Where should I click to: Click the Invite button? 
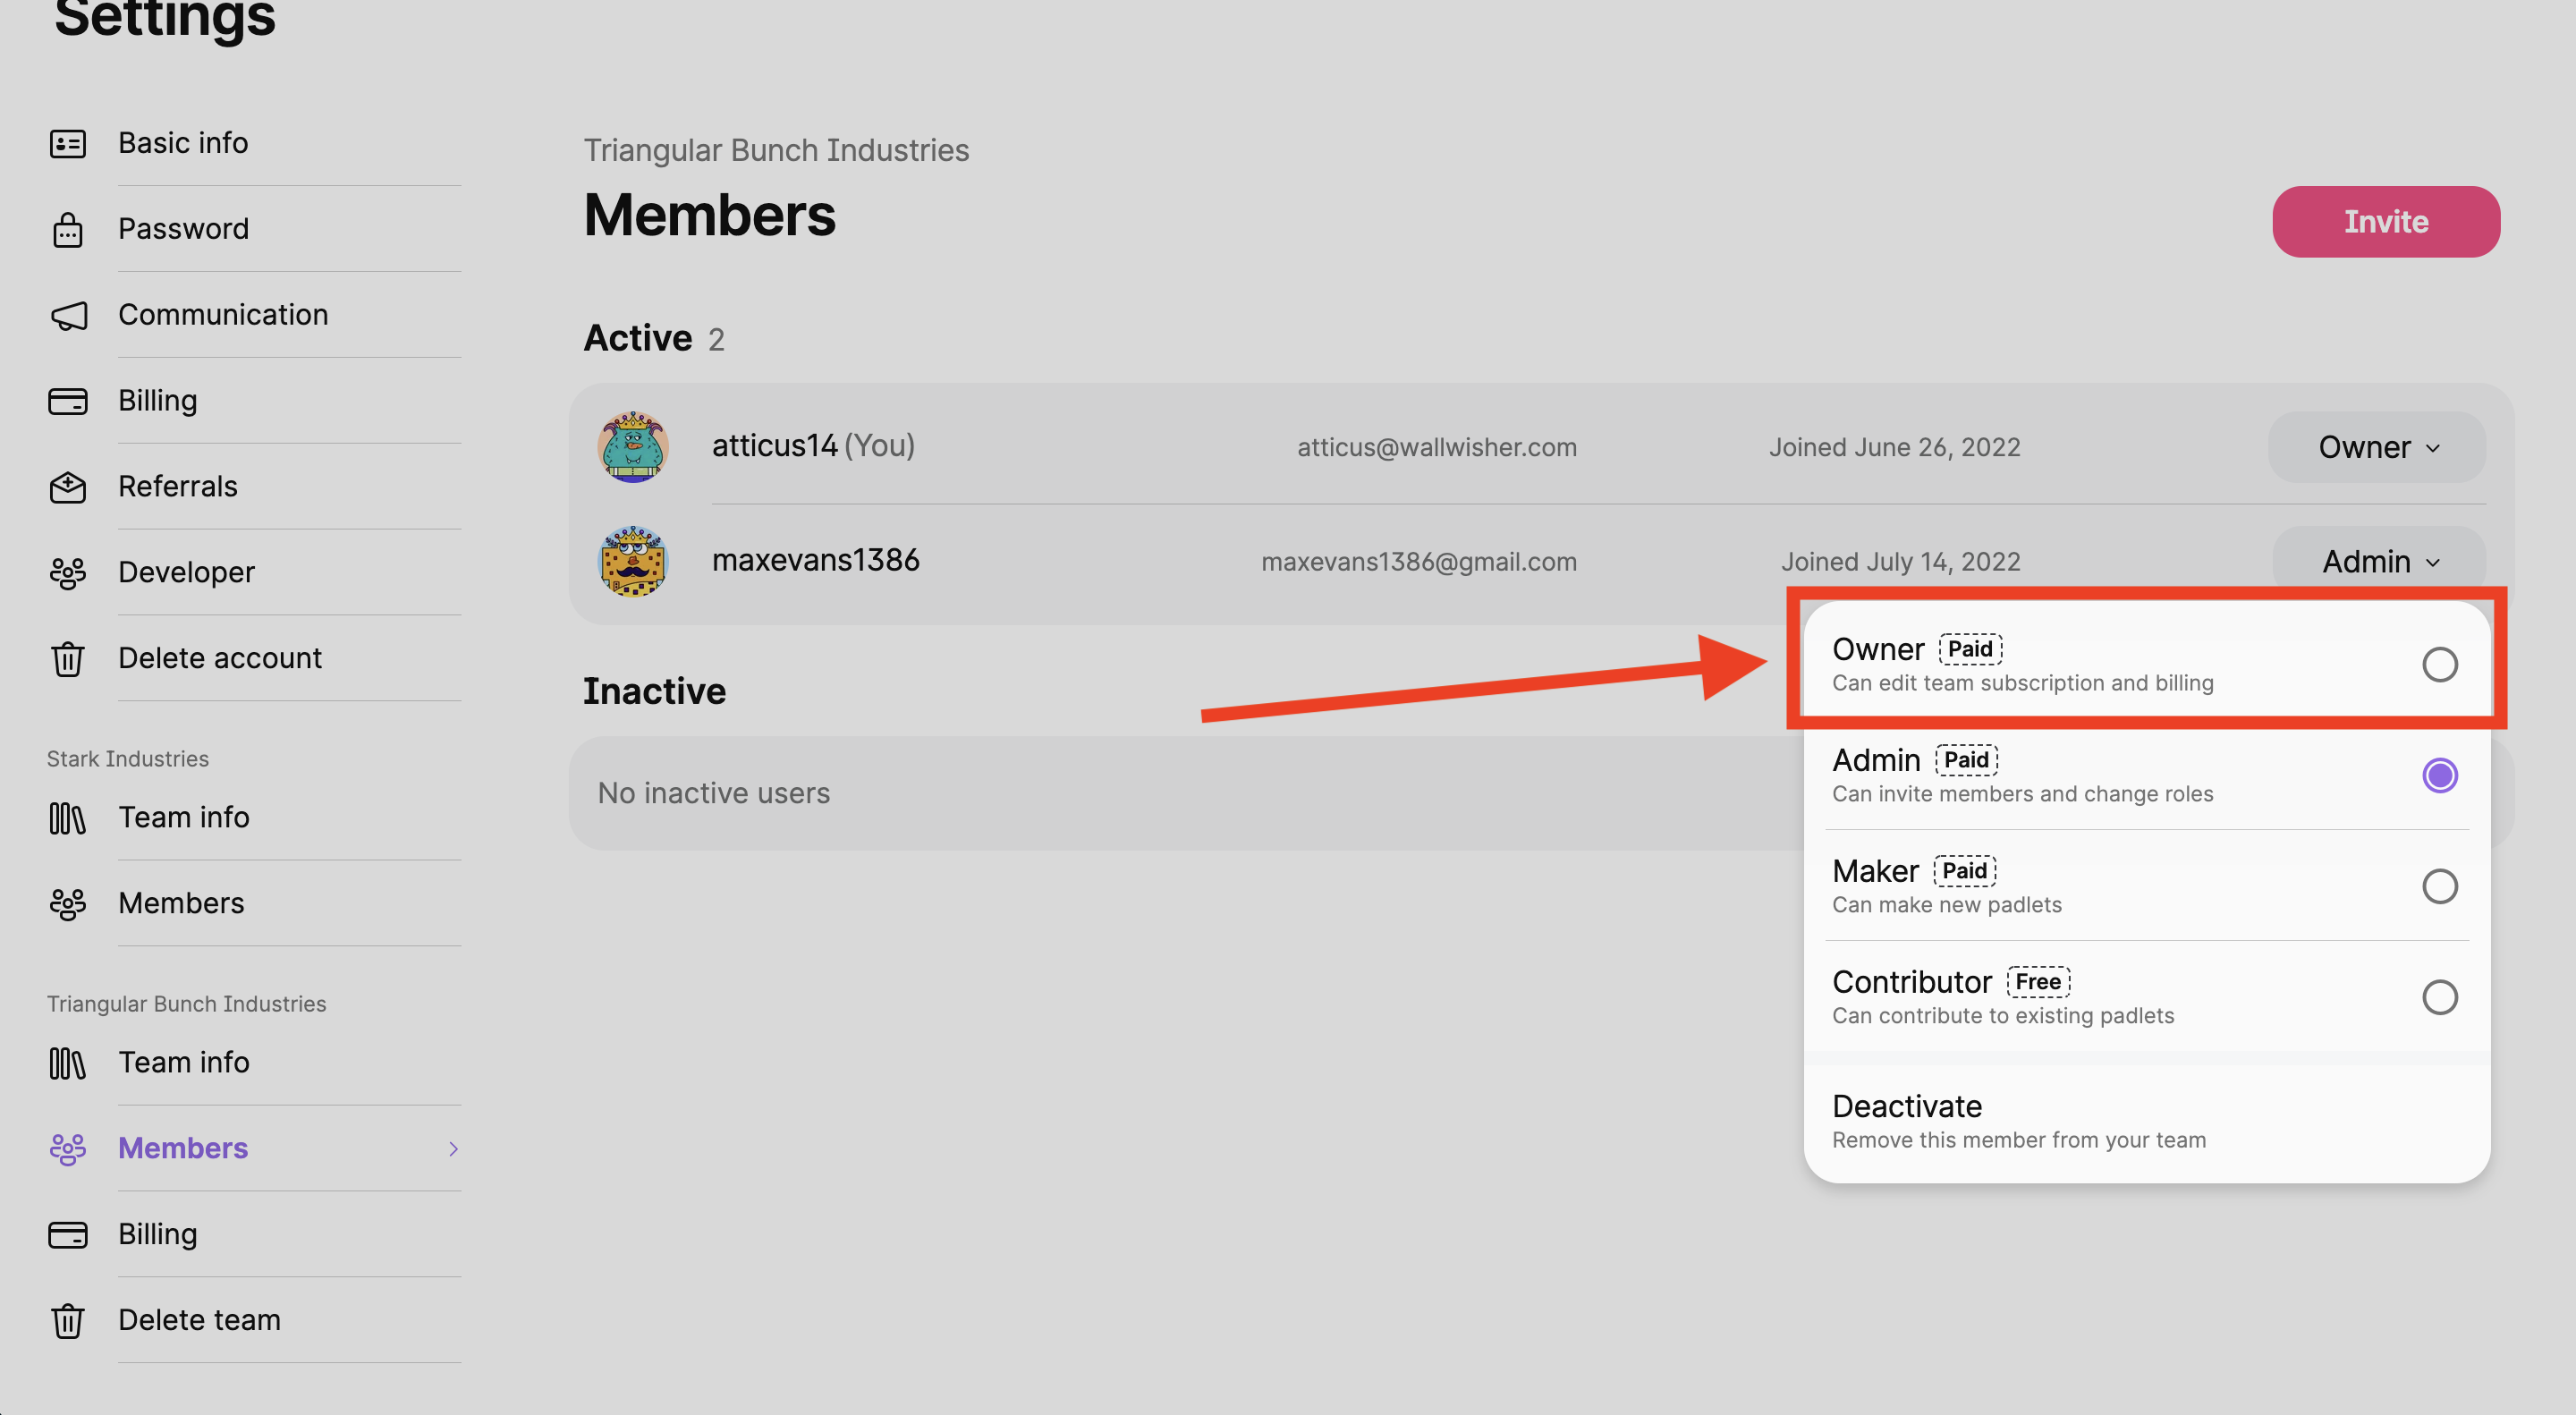[2386, 222]
